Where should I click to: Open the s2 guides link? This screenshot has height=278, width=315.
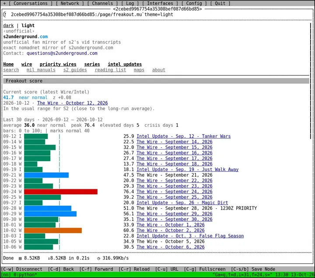[x=75, y=70]
